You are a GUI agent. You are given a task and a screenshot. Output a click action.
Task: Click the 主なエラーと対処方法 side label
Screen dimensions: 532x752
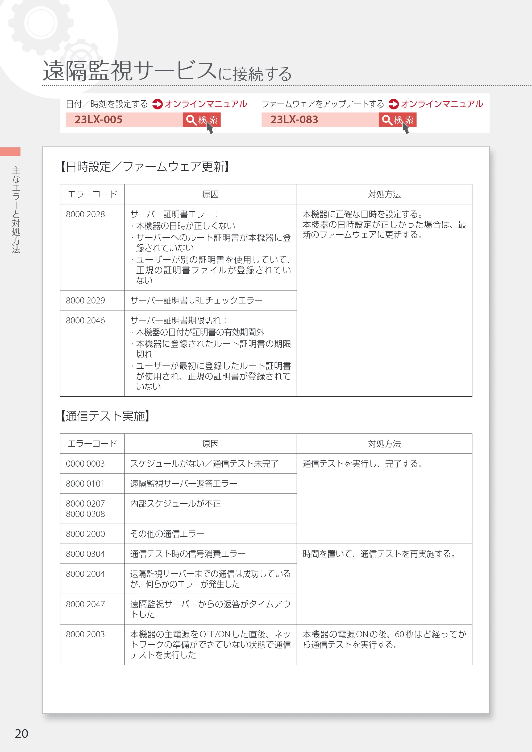[x=16, y=210]
